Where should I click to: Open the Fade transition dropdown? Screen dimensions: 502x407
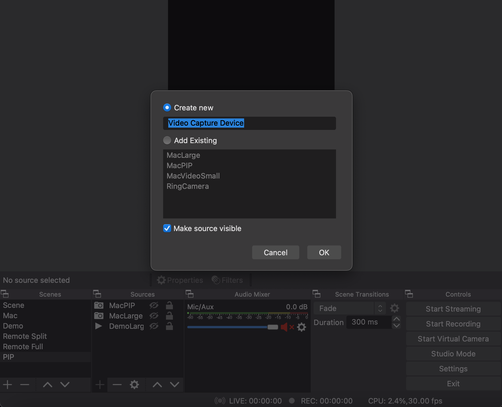click(x=349, y=308)
